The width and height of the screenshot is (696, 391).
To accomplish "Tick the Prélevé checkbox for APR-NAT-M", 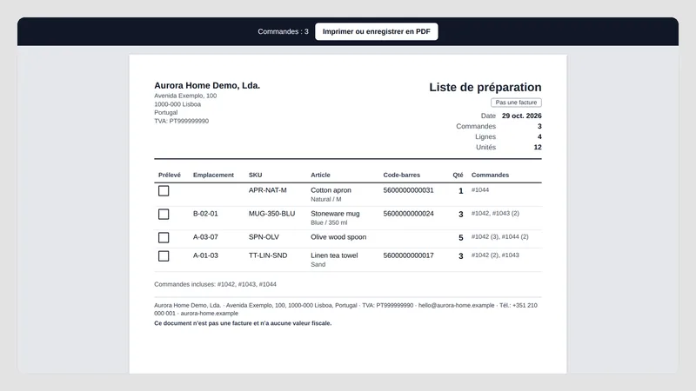I will pyautogui.click(x=164, y=190).
